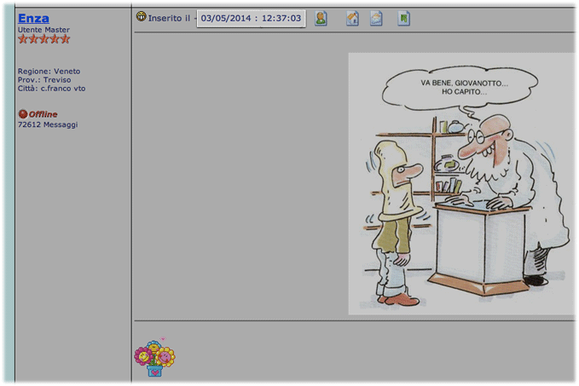Viewport: 579px width, 386px height.
Task: Click the 'Città: c.franco vto' text
Action: click(51, 89)
